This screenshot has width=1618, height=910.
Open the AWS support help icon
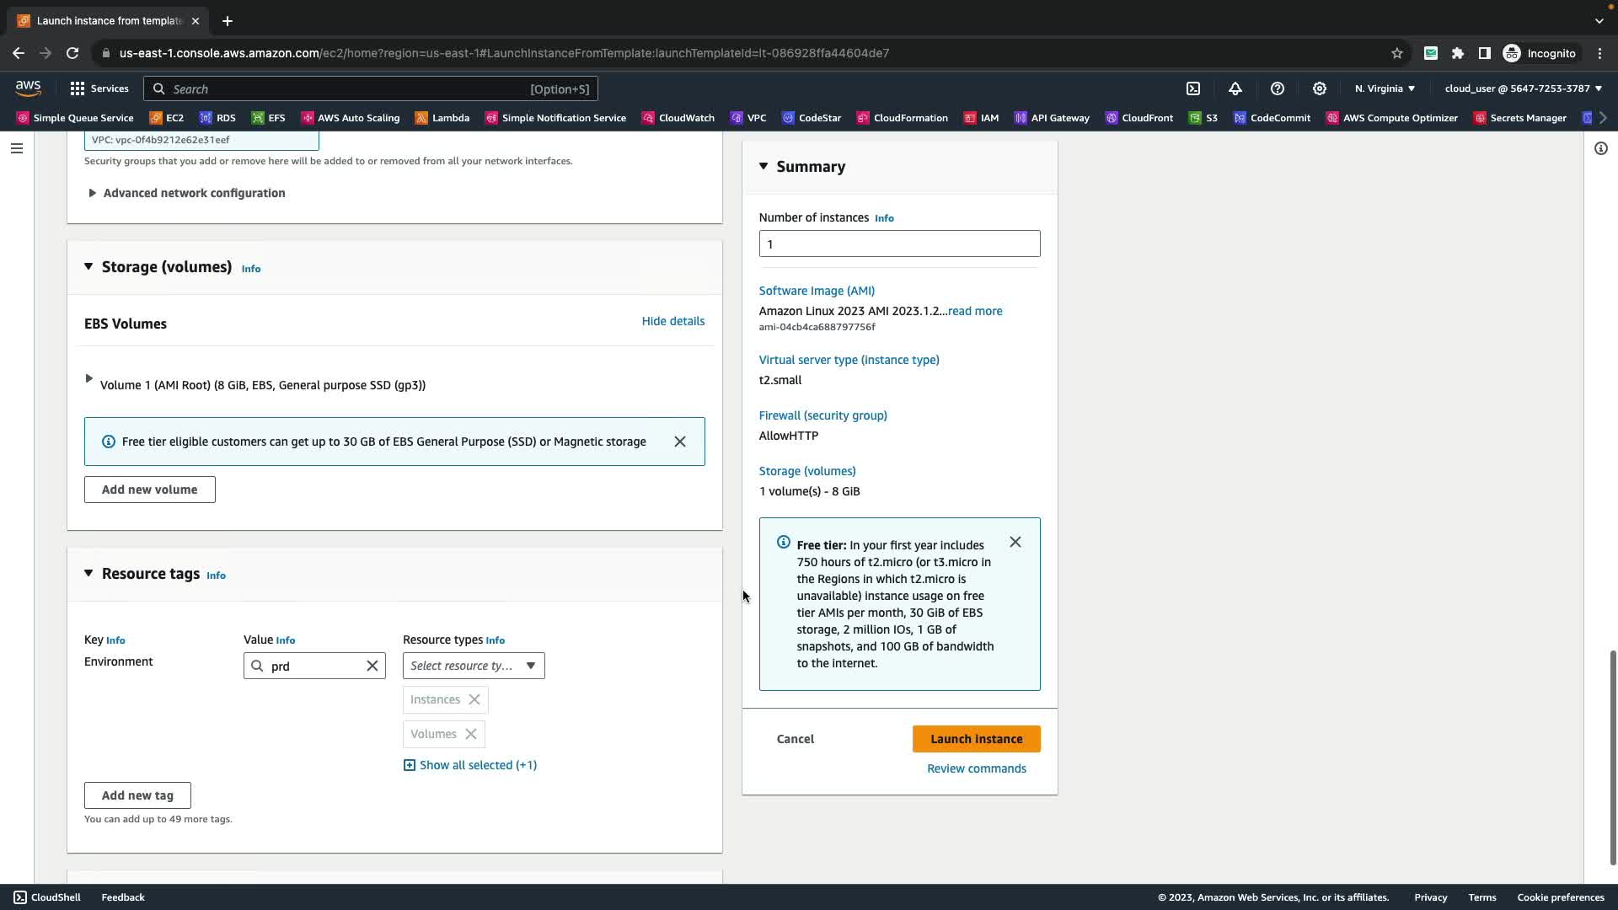(1278, 88)
